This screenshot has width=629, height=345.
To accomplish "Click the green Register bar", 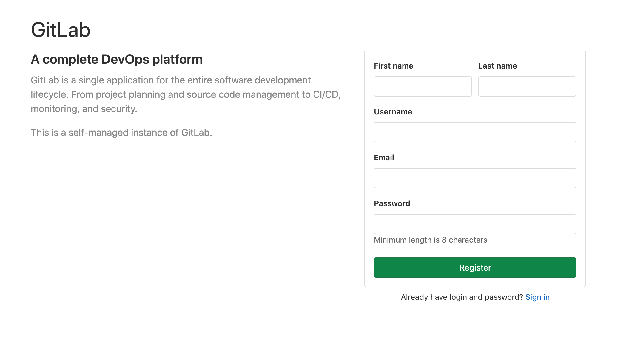I will (474, 268).
